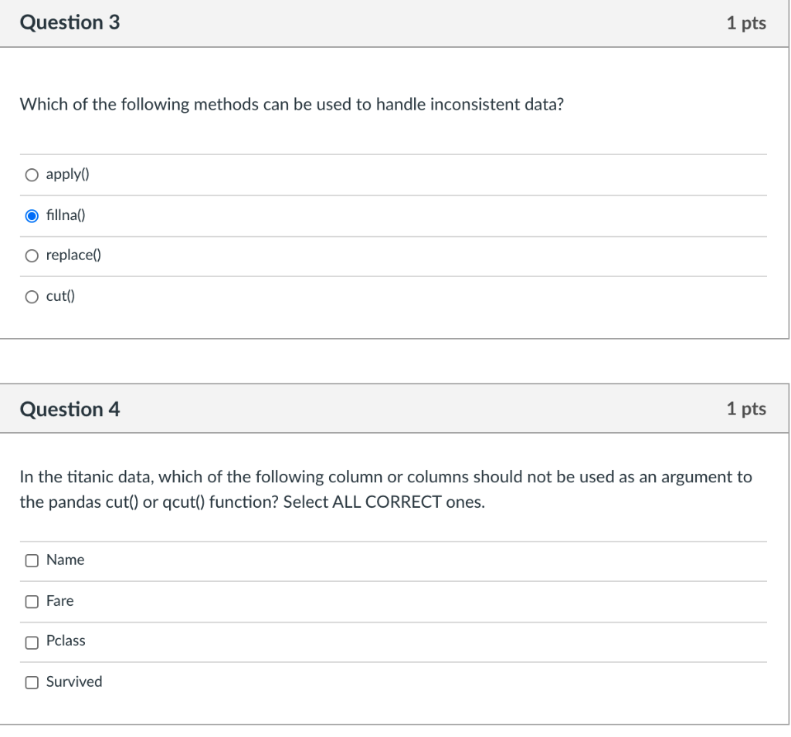Click the Name answer label
Image resolution: width=791 pixels, height=737 pixels.
[65, 560]
